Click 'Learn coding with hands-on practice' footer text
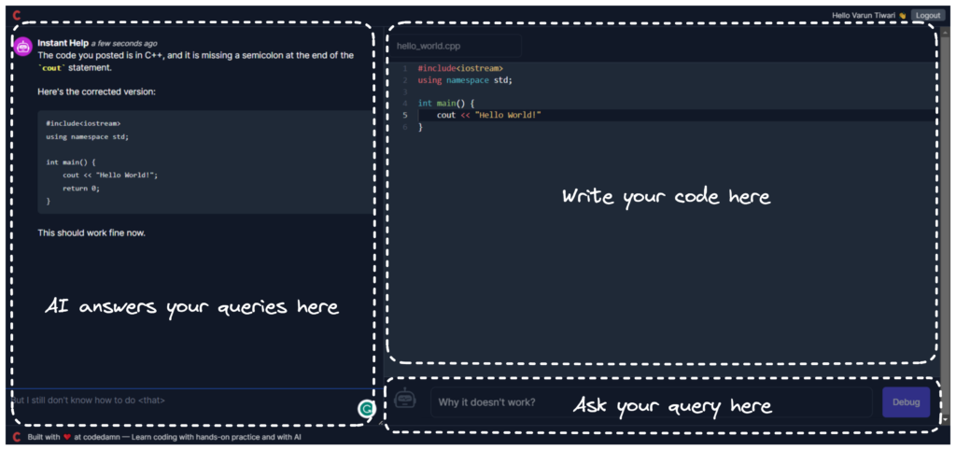This screenshot has height=450, width=956. 194,437
